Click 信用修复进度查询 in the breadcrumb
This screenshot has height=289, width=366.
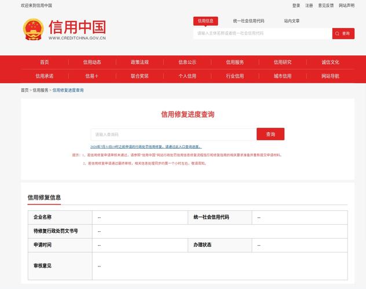68,90
